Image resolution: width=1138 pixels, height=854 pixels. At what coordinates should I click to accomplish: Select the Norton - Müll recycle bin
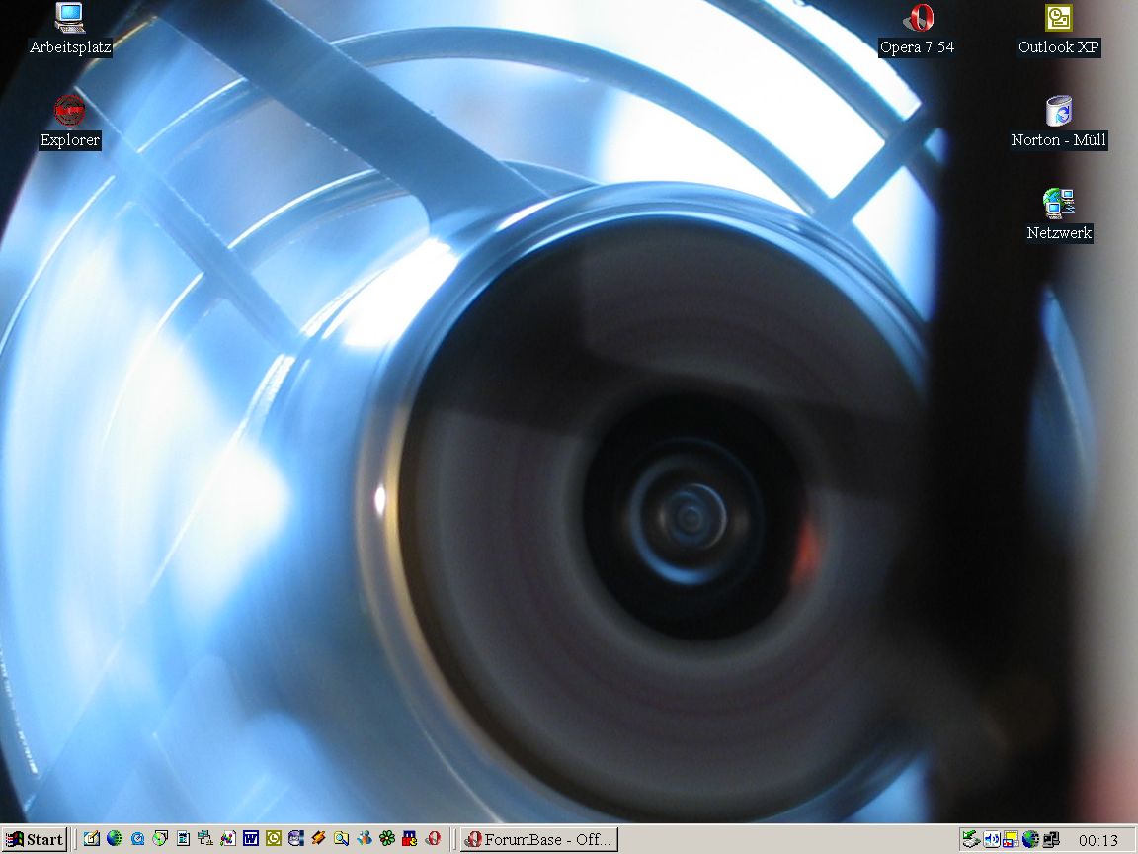click(x=1058, y=122)
